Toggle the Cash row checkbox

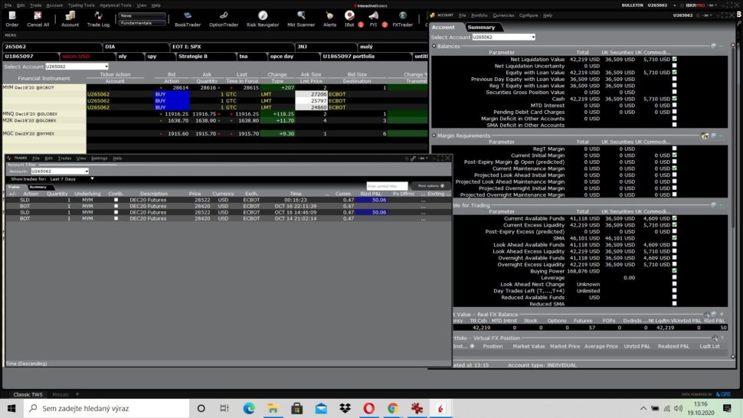coord(674,99)
